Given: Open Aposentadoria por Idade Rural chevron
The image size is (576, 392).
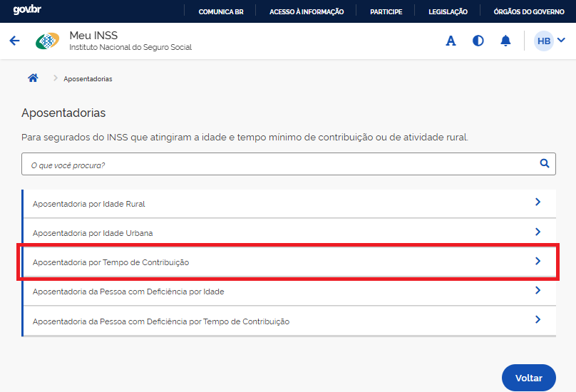Looking at the screenshot, I should tap(538, 202).
